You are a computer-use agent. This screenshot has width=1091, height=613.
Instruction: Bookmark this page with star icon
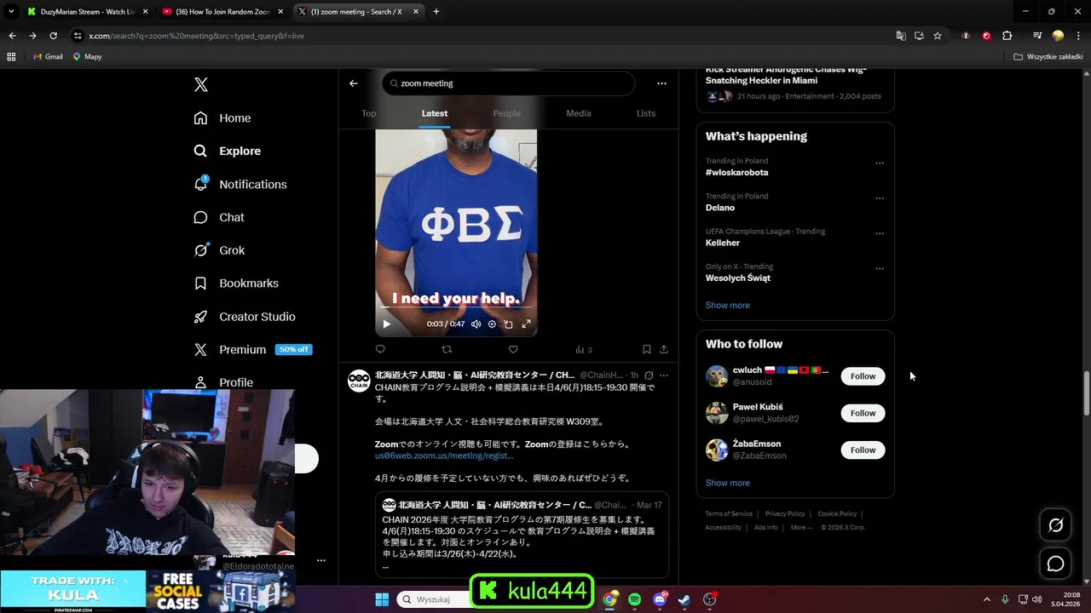click(938, 36)
